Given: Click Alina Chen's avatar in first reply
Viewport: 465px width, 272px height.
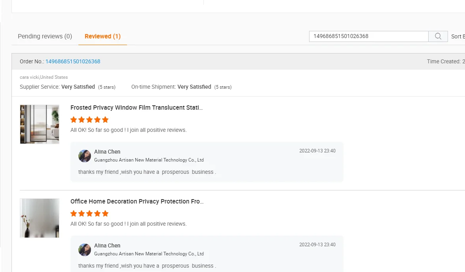Looking at the screenshot, I should tap(85, 156).
